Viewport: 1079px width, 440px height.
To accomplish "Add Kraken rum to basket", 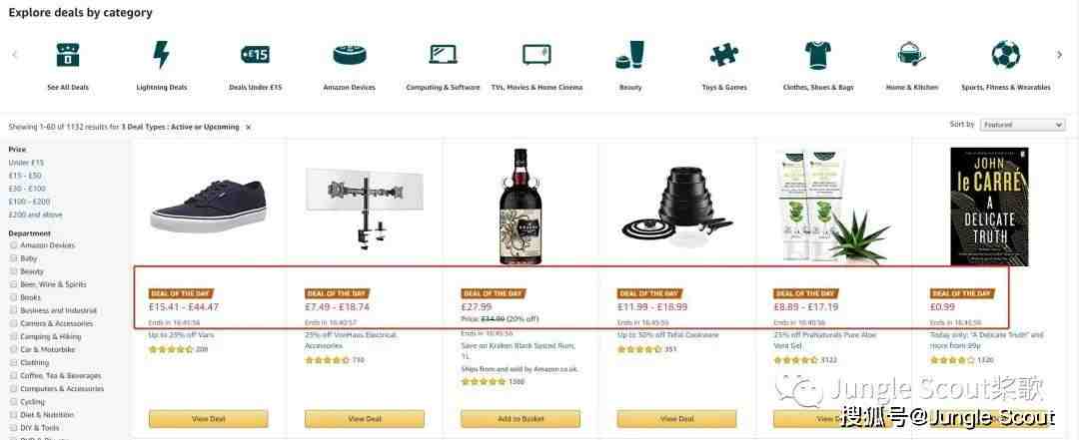I will coord(521,419).
